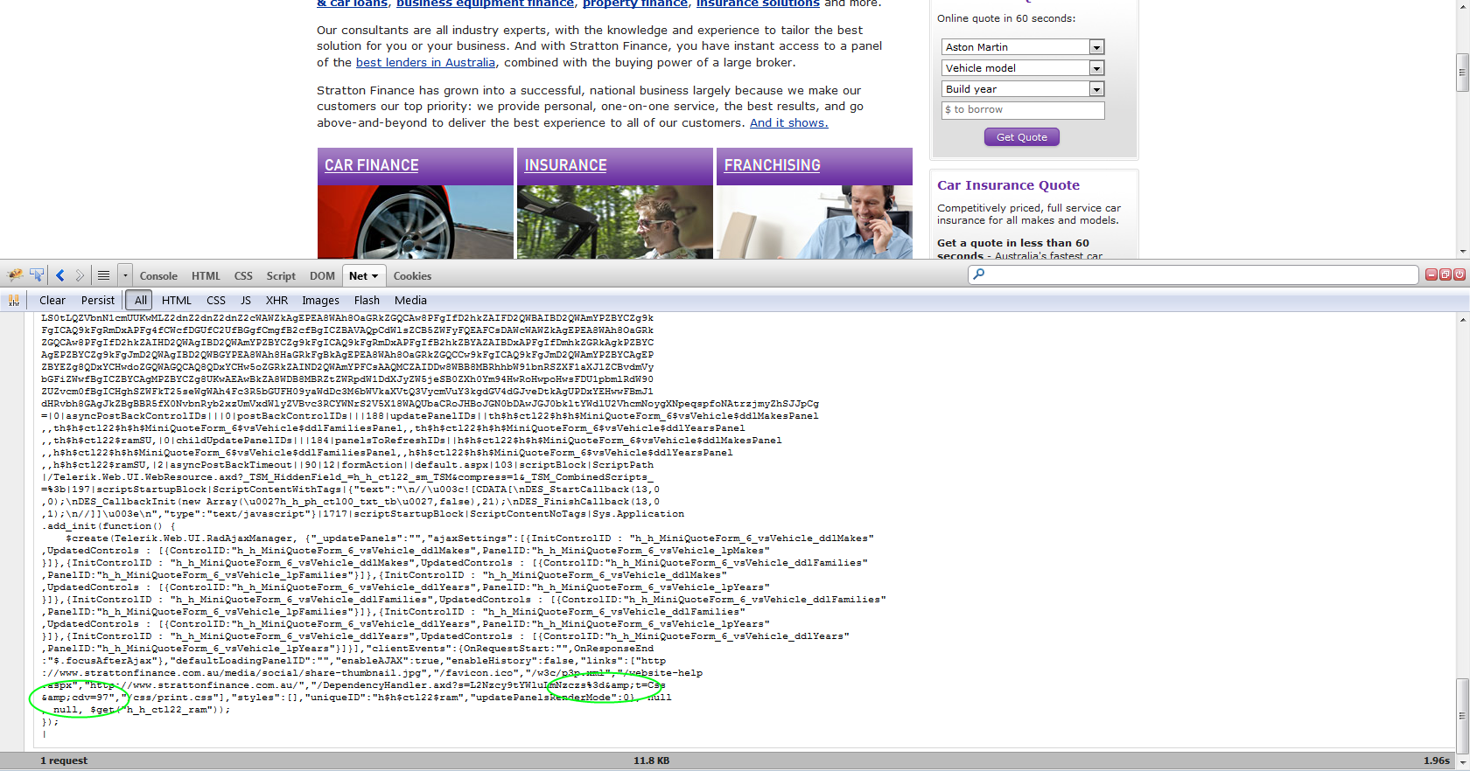Select the All request filter
This screenshot has width=1470, height=771.
point(140,300)
